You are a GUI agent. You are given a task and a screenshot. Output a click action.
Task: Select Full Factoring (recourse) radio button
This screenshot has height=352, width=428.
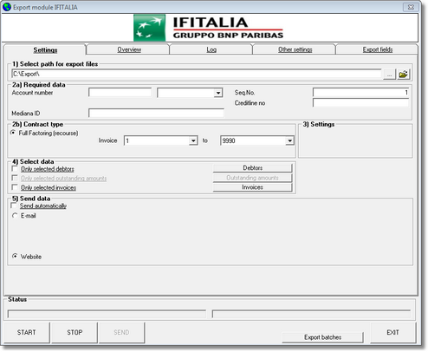pyautogui.click(x=13, y=133)
